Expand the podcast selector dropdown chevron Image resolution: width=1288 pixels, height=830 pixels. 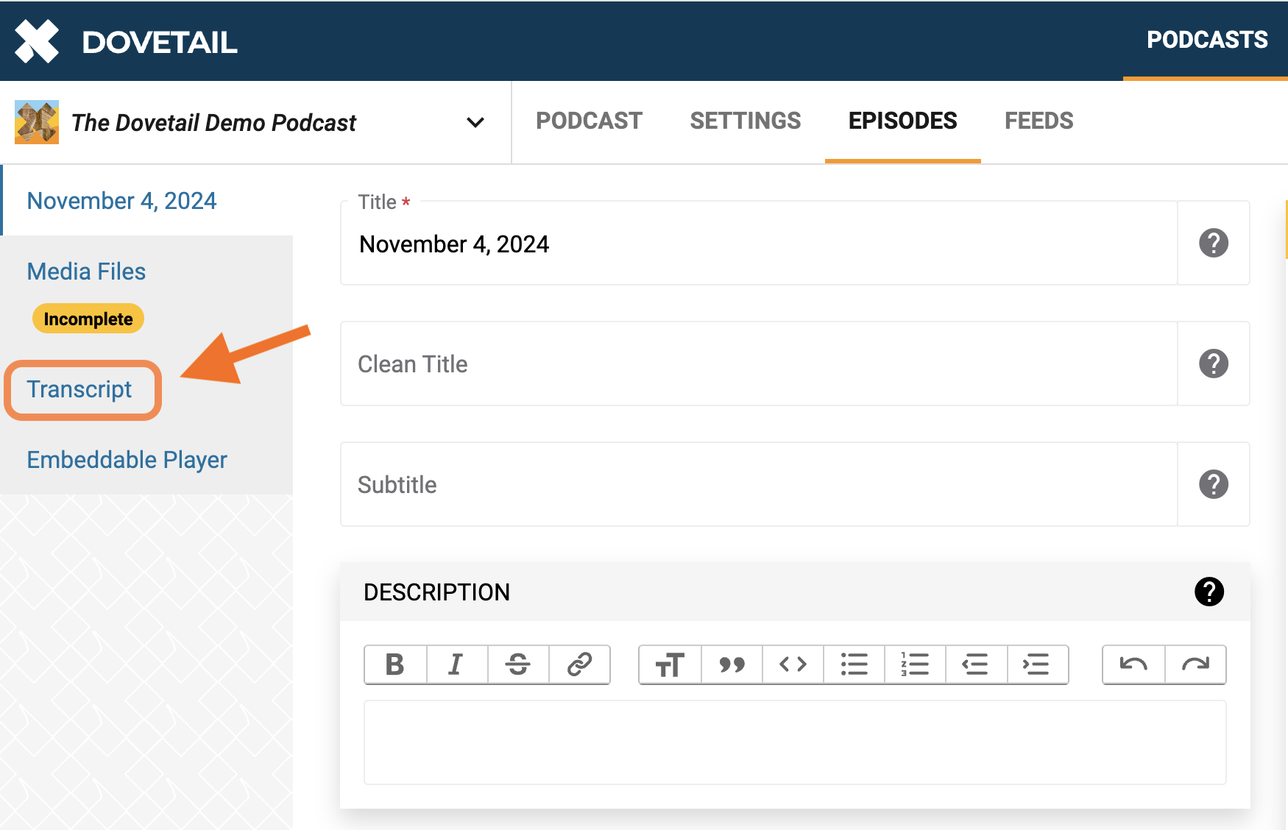click(x=475, y=122)
